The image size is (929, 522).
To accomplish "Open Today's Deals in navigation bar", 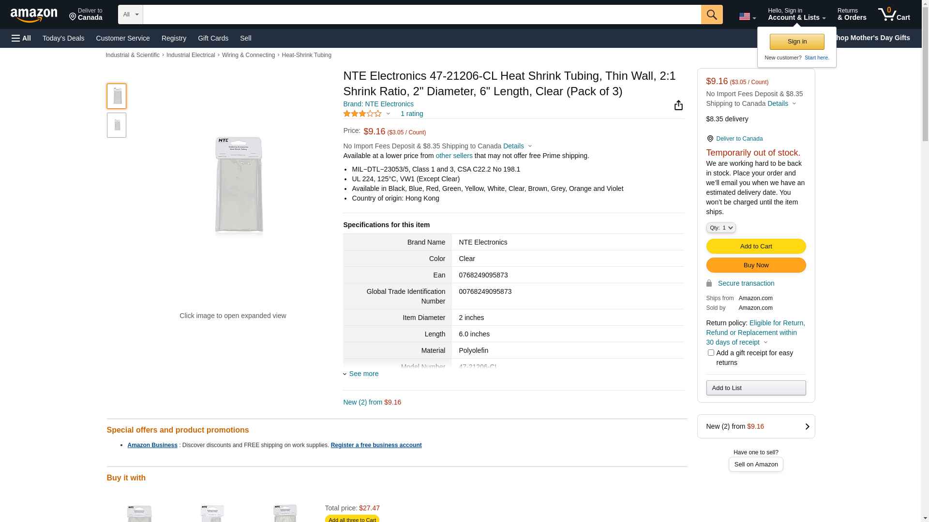I will tap(63, 38).
